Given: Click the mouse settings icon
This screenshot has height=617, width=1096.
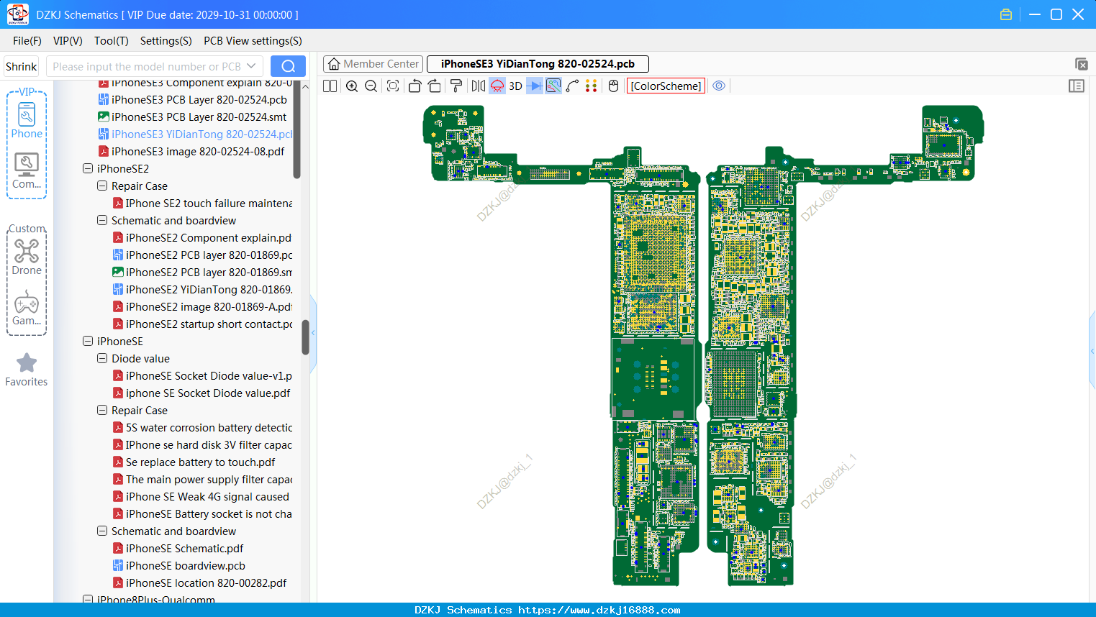Looking at the screenshot, I should point(613,86).
